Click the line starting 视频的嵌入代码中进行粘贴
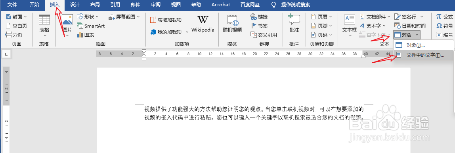Viewport: 455px width, 153px height. (254, 118)
